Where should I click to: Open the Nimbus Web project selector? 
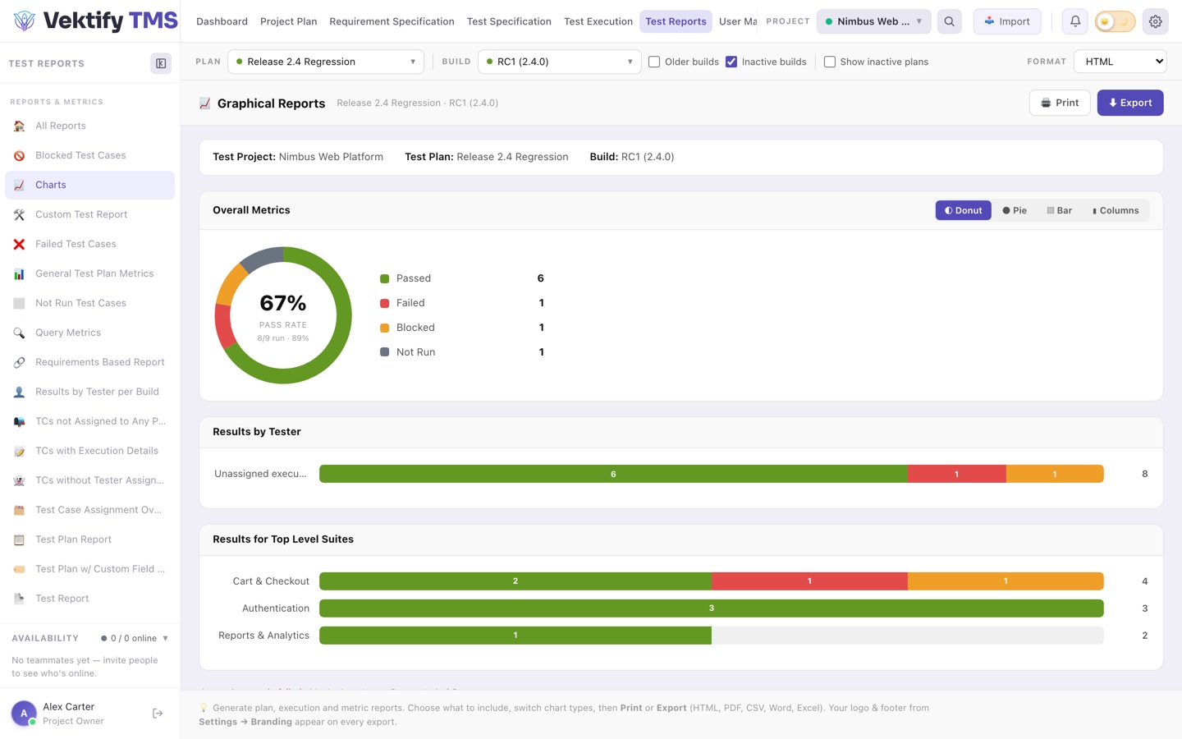[874, 21]
